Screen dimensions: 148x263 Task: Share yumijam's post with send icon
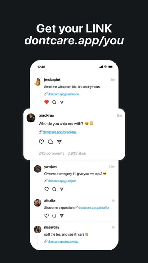pyautogui.click(x=62, y=189)
